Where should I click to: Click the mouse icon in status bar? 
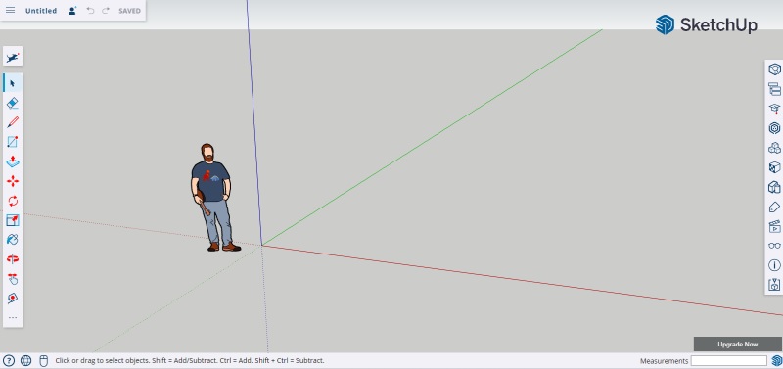pyautogui.click(x=43, y=360)
